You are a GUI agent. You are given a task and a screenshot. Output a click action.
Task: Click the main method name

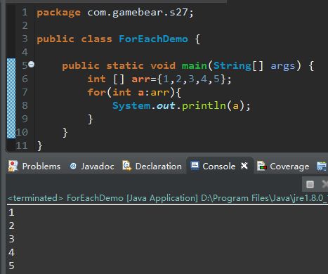pos(195,65)
